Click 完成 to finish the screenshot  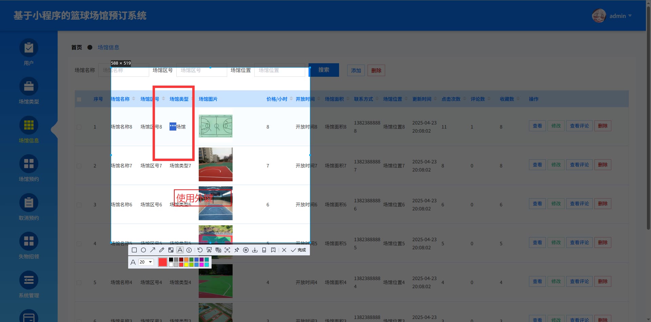click(x=298, y=250)
